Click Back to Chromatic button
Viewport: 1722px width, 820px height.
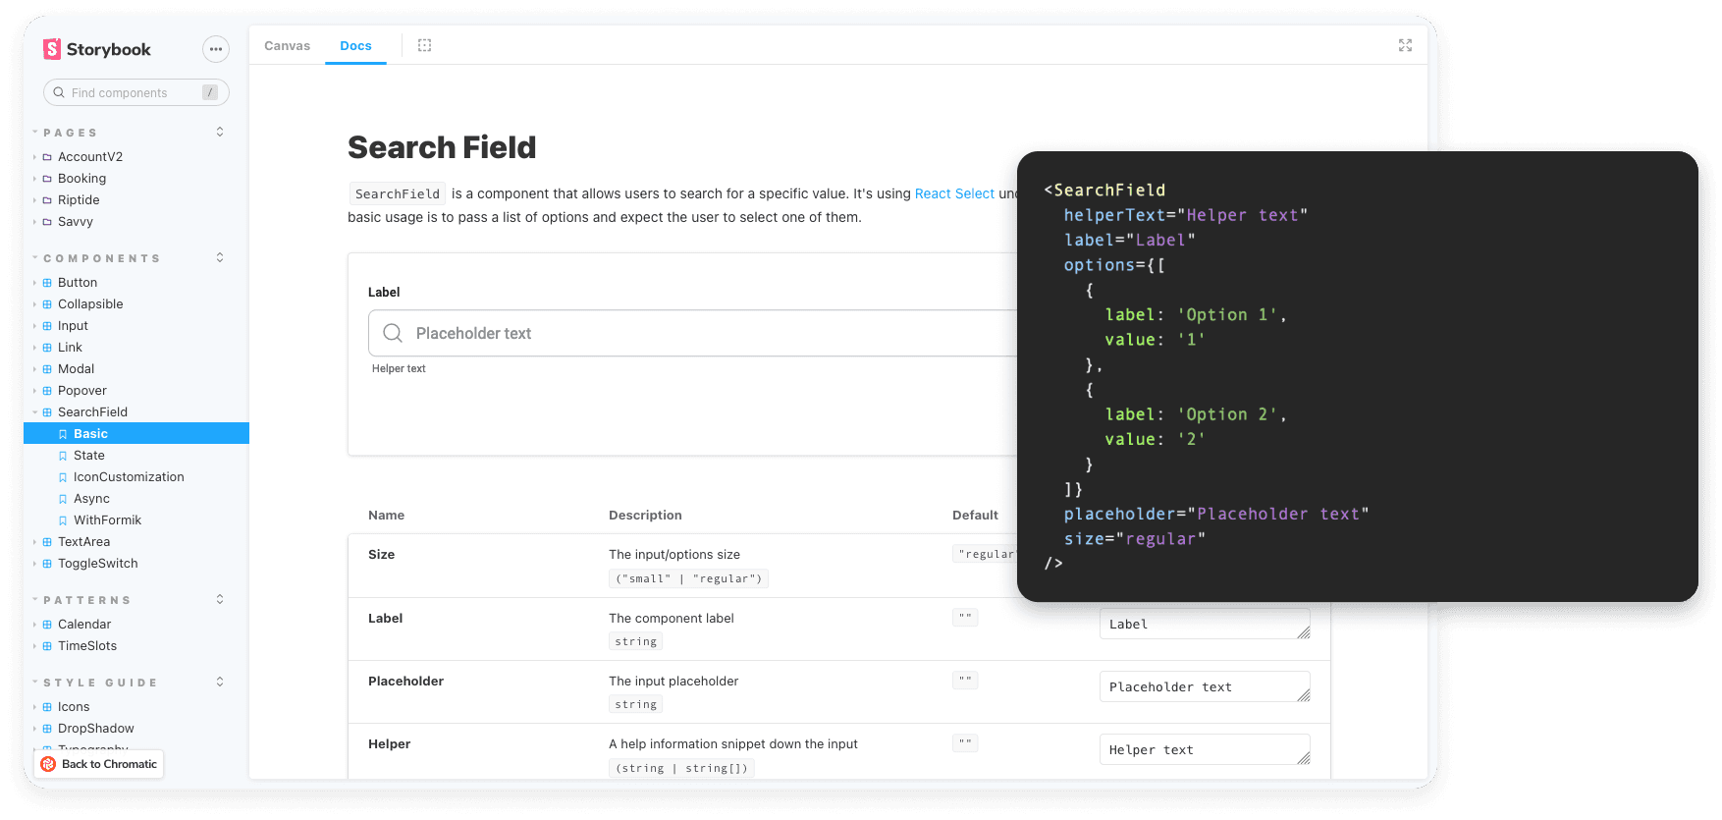(x=99, y=764)
